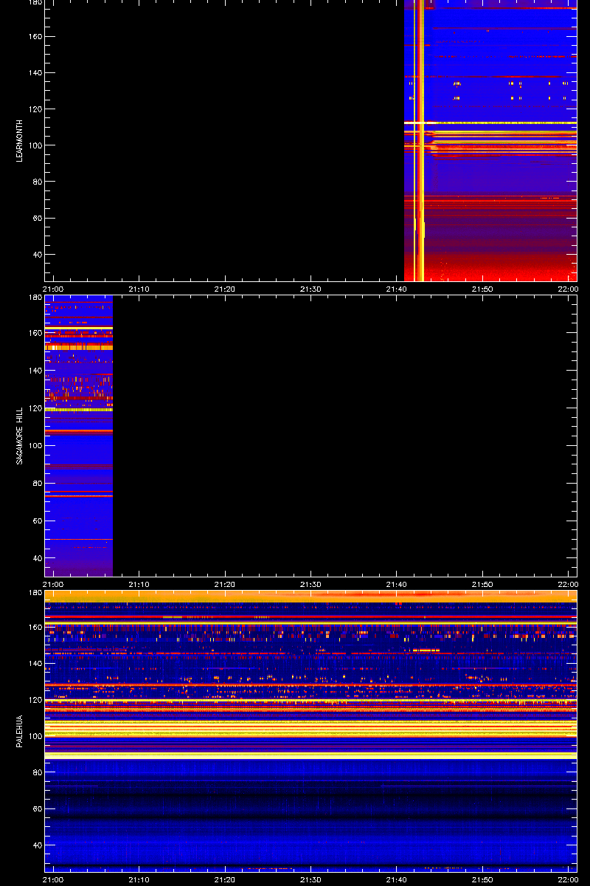Select the 21:50 time label under Sagamore Hill plot
The height and width of the screenshot is (886, 590).
click(x=482, y=584)
